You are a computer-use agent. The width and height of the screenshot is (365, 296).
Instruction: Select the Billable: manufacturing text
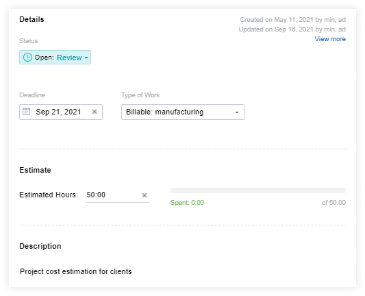(164, 112)
